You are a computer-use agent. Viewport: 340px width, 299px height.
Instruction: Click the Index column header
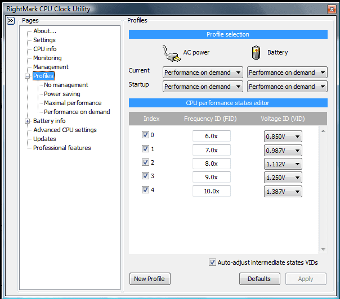point(151,119)
